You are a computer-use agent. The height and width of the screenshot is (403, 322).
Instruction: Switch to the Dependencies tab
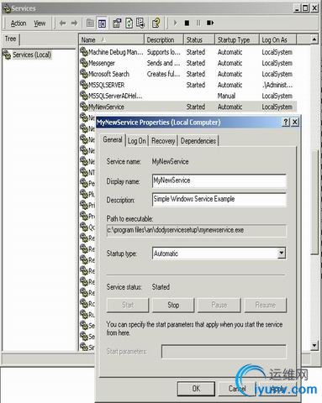198,141
